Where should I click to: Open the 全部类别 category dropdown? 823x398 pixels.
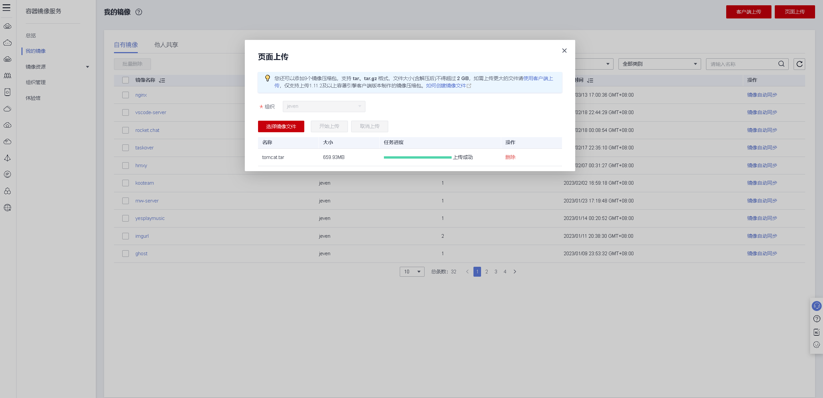point(659,64)
